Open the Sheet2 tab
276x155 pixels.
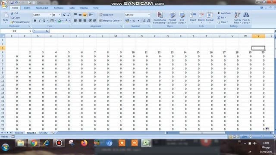[x=43, y=133]
